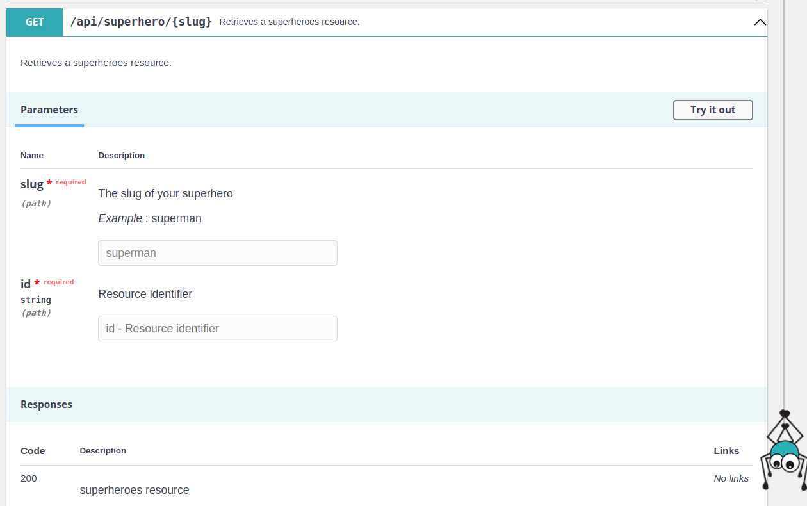The image size is (807, 506).
Task: Click 'The slug of your superhero' description
Action: (x=166, y=193)
